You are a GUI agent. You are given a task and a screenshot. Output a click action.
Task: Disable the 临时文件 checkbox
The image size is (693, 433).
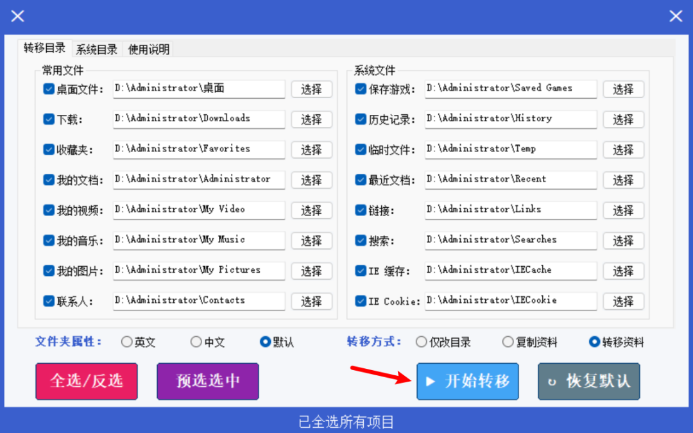361,149
